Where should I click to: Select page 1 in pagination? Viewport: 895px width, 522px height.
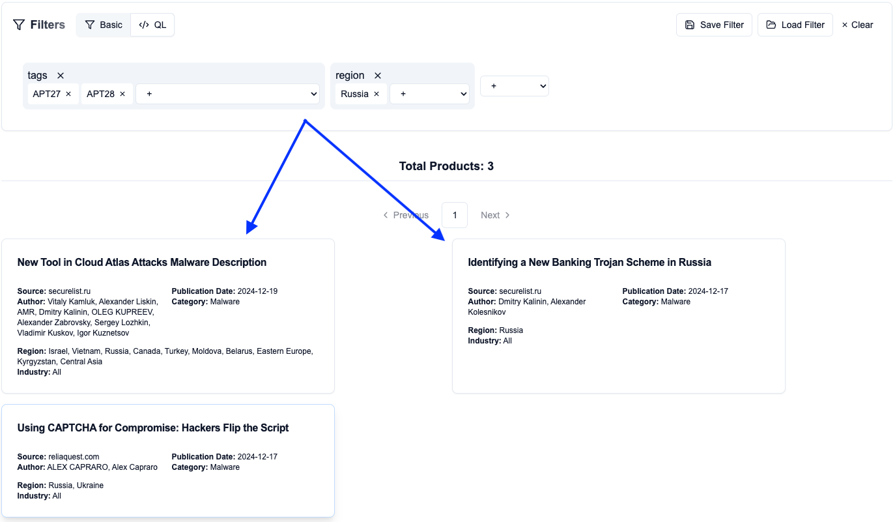tap(454, 214)
